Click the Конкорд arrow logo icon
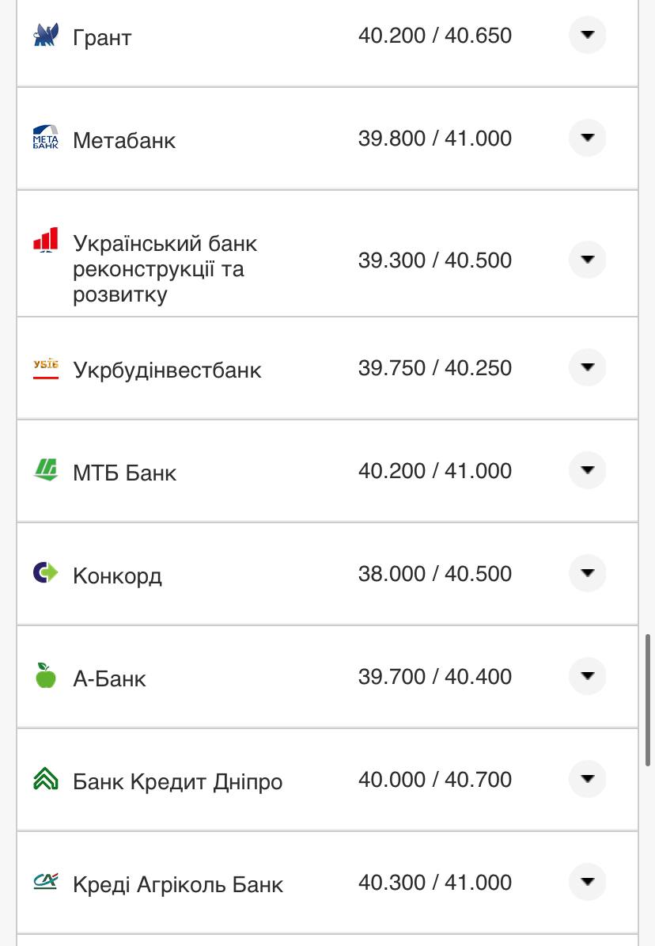The width and height of the screenshot is (655, 946). point(45,572)
